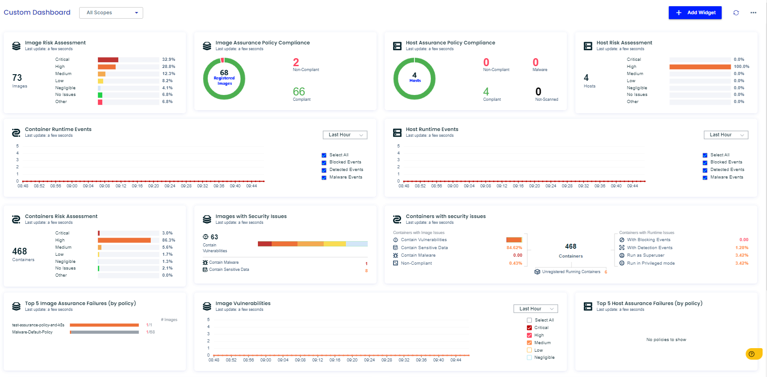Screen dimensions: 767x377
Task: Uncheck Critical in Image Vulnerabilities legend
Action: coord(530,328)
